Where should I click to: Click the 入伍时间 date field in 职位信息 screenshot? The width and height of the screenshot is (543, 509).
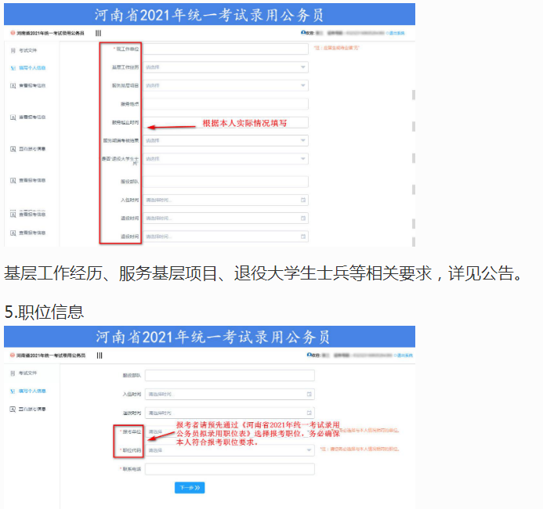pos(230,394)
